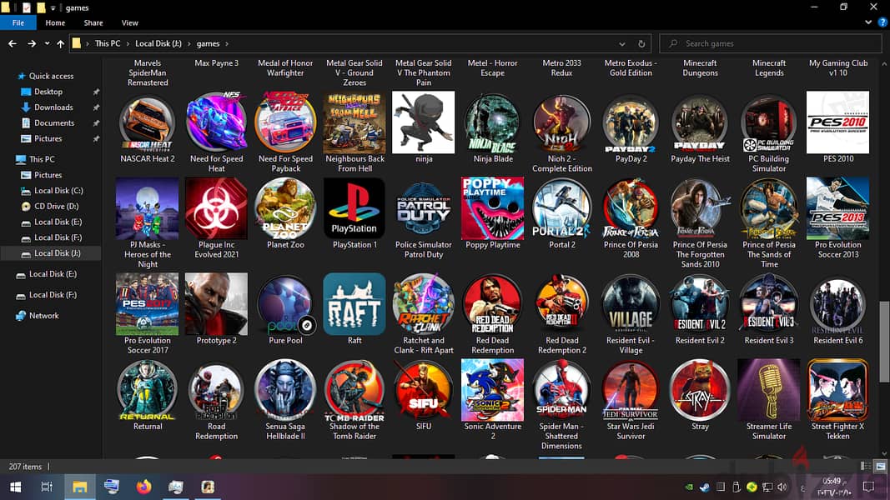Click This PC in the address breadcrumb
Viewport: 890px width, 500px height.
(108, 43)
